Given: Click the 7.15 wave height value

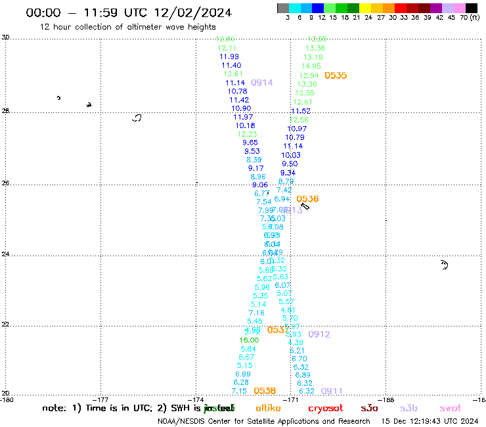Looking at the screenshot, I should tap(239, 391).
